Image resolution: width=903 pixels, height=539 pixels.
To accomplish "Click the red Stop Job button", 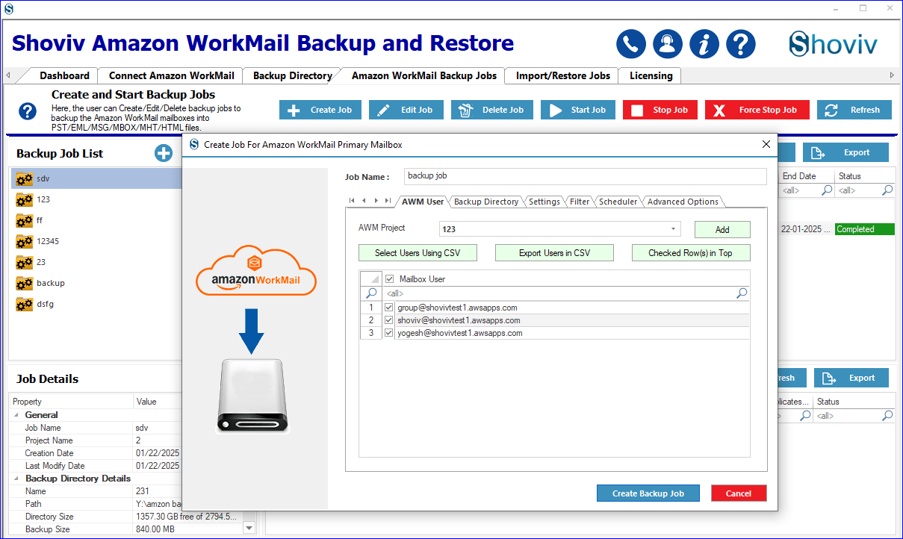I will 660,110.
